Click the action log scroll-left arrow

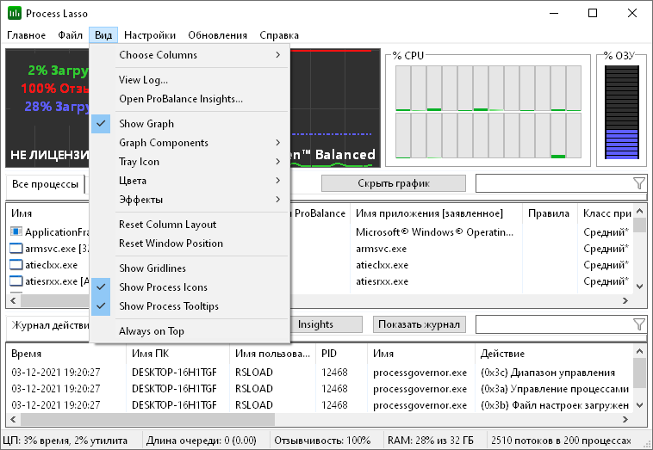(13, 420)
